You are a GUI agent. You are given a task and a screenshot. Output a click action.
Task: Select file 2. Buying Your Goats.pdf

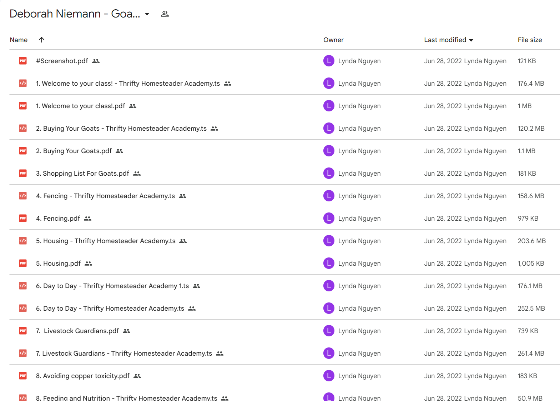coord(74,151)
